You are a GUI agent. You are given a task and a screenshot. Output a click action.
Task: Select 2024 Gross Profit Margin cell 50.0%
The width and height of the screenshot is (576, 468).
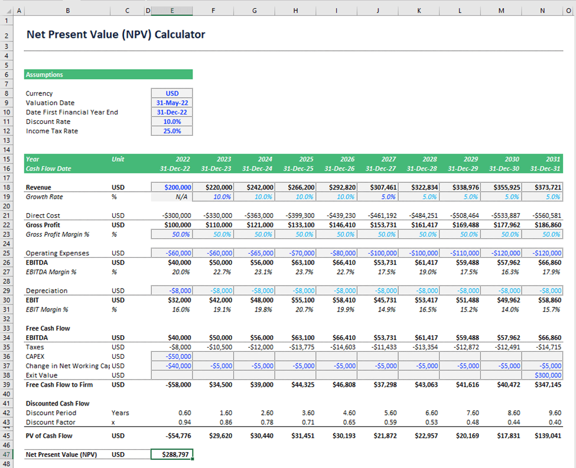click(254, 234)
